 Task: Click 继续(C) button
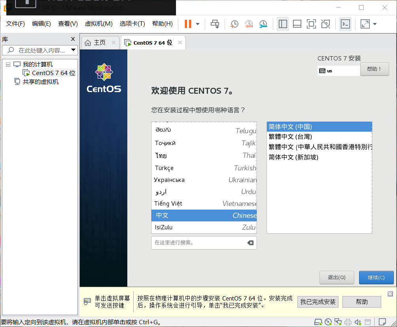pyautogui.click(x=376, y=278)
